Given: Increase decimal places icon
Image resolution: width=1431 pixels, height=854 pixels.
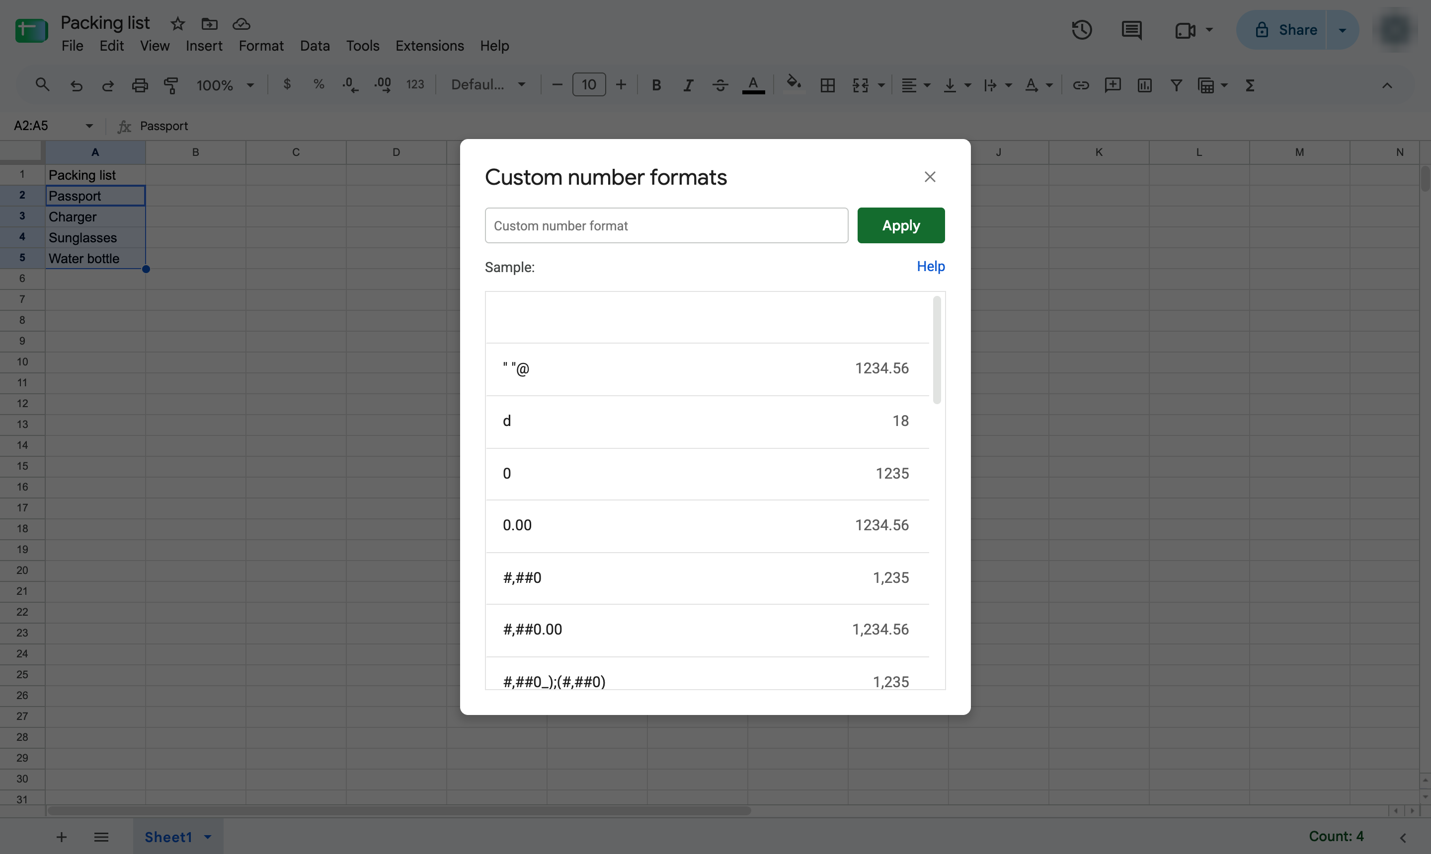Looking at the screenshot, I should pos(383,85).
